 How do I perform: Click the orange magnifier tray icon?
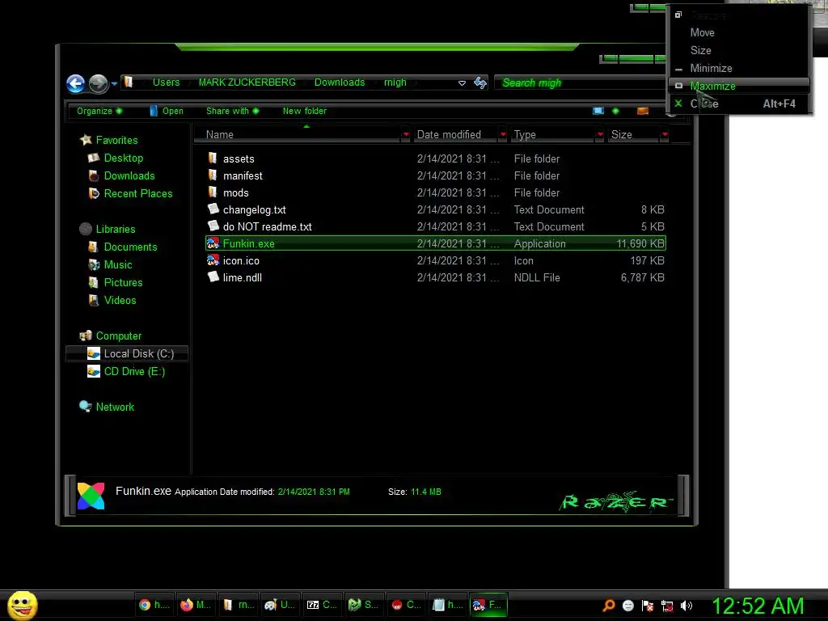pyautogui.click(x=608, y=606)
